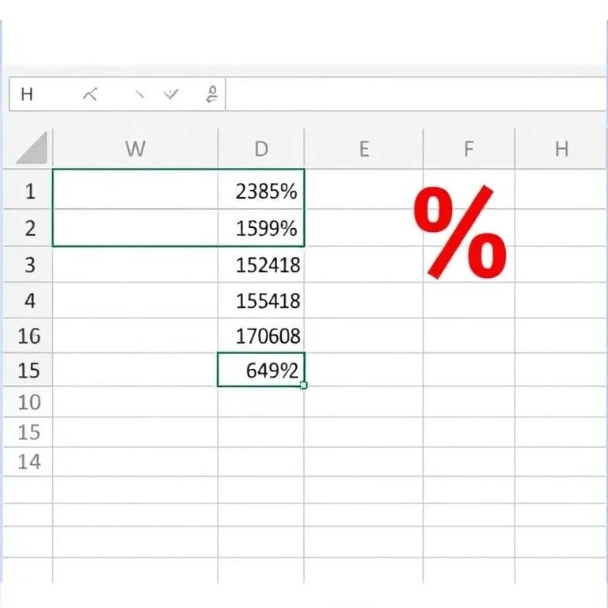The height and width of the screenshot is (608, 608).
Task: Click the insert function icon
Action: (211, 96)
